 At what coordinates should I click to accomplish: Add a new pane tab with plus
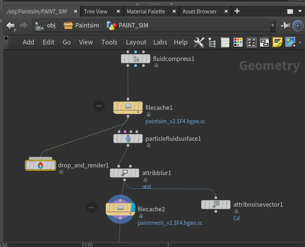(x=237, y=11)
